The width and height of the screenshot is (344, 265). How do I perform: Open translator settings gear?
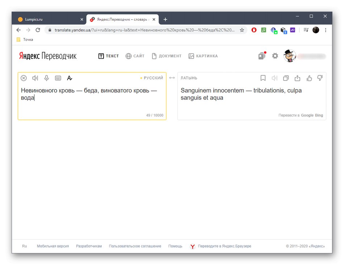click(275, 56)
